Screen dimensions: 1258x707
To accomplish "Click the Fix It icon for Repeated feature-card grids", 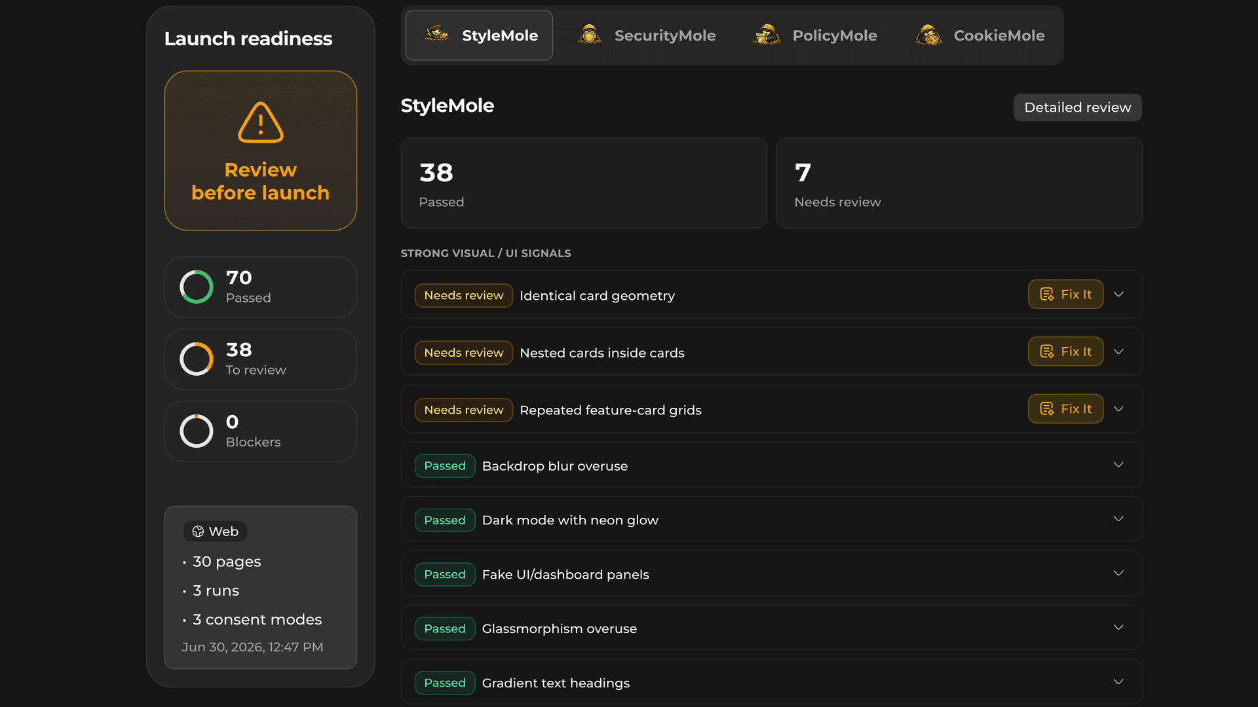I will coord(1047,409).
